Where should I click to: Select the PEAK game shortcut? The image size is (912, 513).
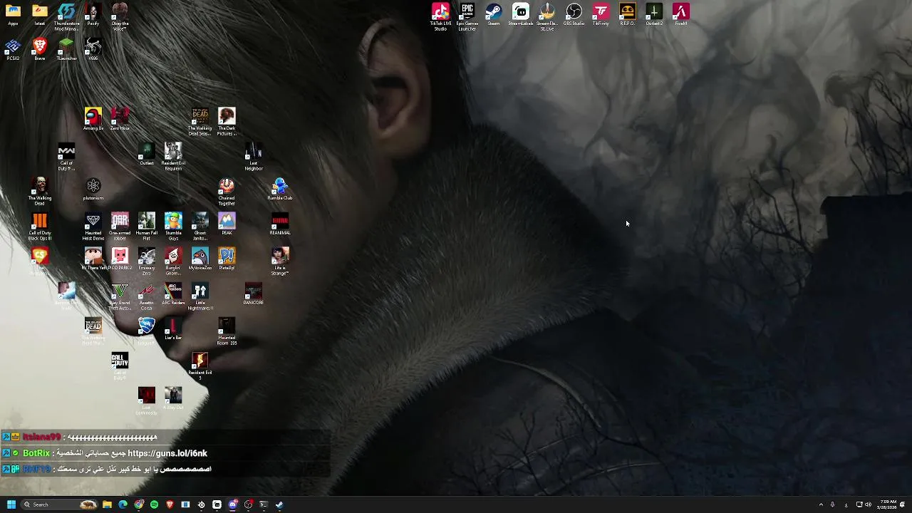pos(227,224)
